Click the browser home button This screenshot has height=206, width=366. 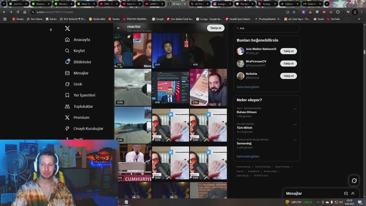25,12
